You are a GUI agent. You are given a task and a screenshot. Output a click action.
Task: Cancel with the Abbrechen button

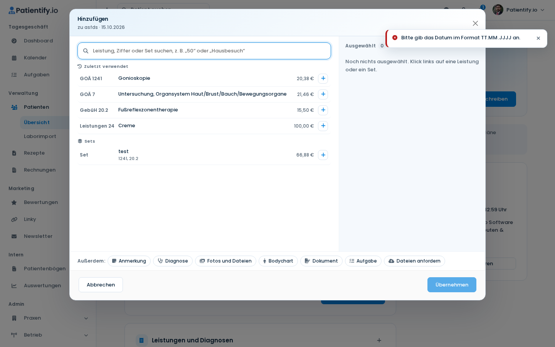tap(101, 285)
